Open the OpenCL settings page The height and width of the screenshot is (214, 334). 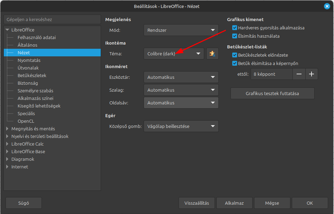click(x=26, y=121)
